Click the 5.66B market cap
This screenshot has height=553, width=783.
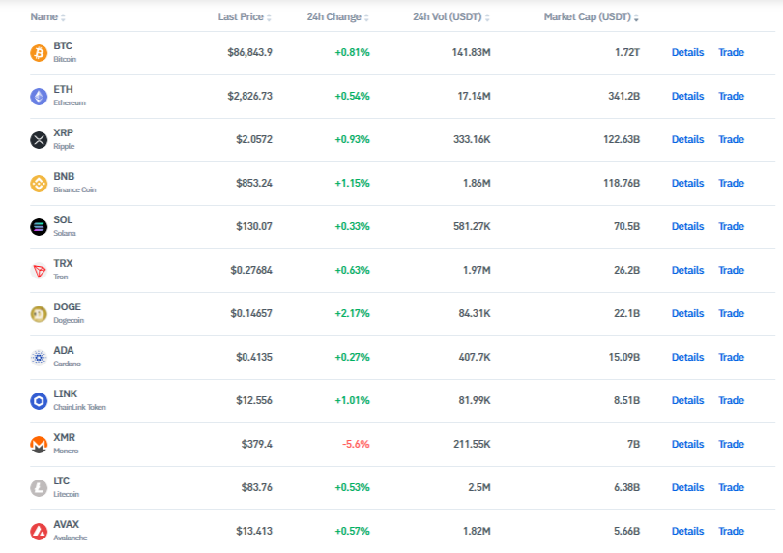[x=627, y=531]
